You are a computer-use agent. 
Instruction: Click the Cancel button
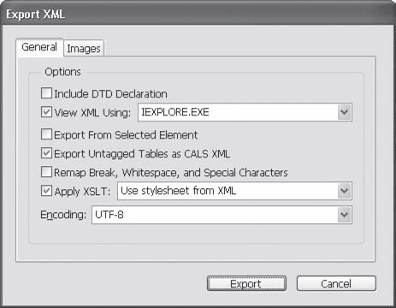(336, 283)
